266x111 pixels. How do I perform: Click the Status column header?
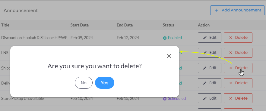click(x=168, y=25)
